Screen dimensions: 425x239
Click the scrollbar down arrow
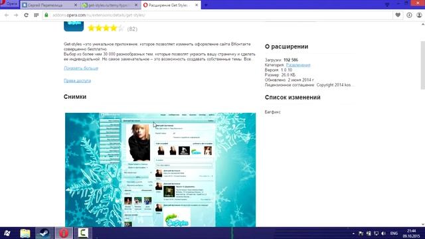(423, 224)
